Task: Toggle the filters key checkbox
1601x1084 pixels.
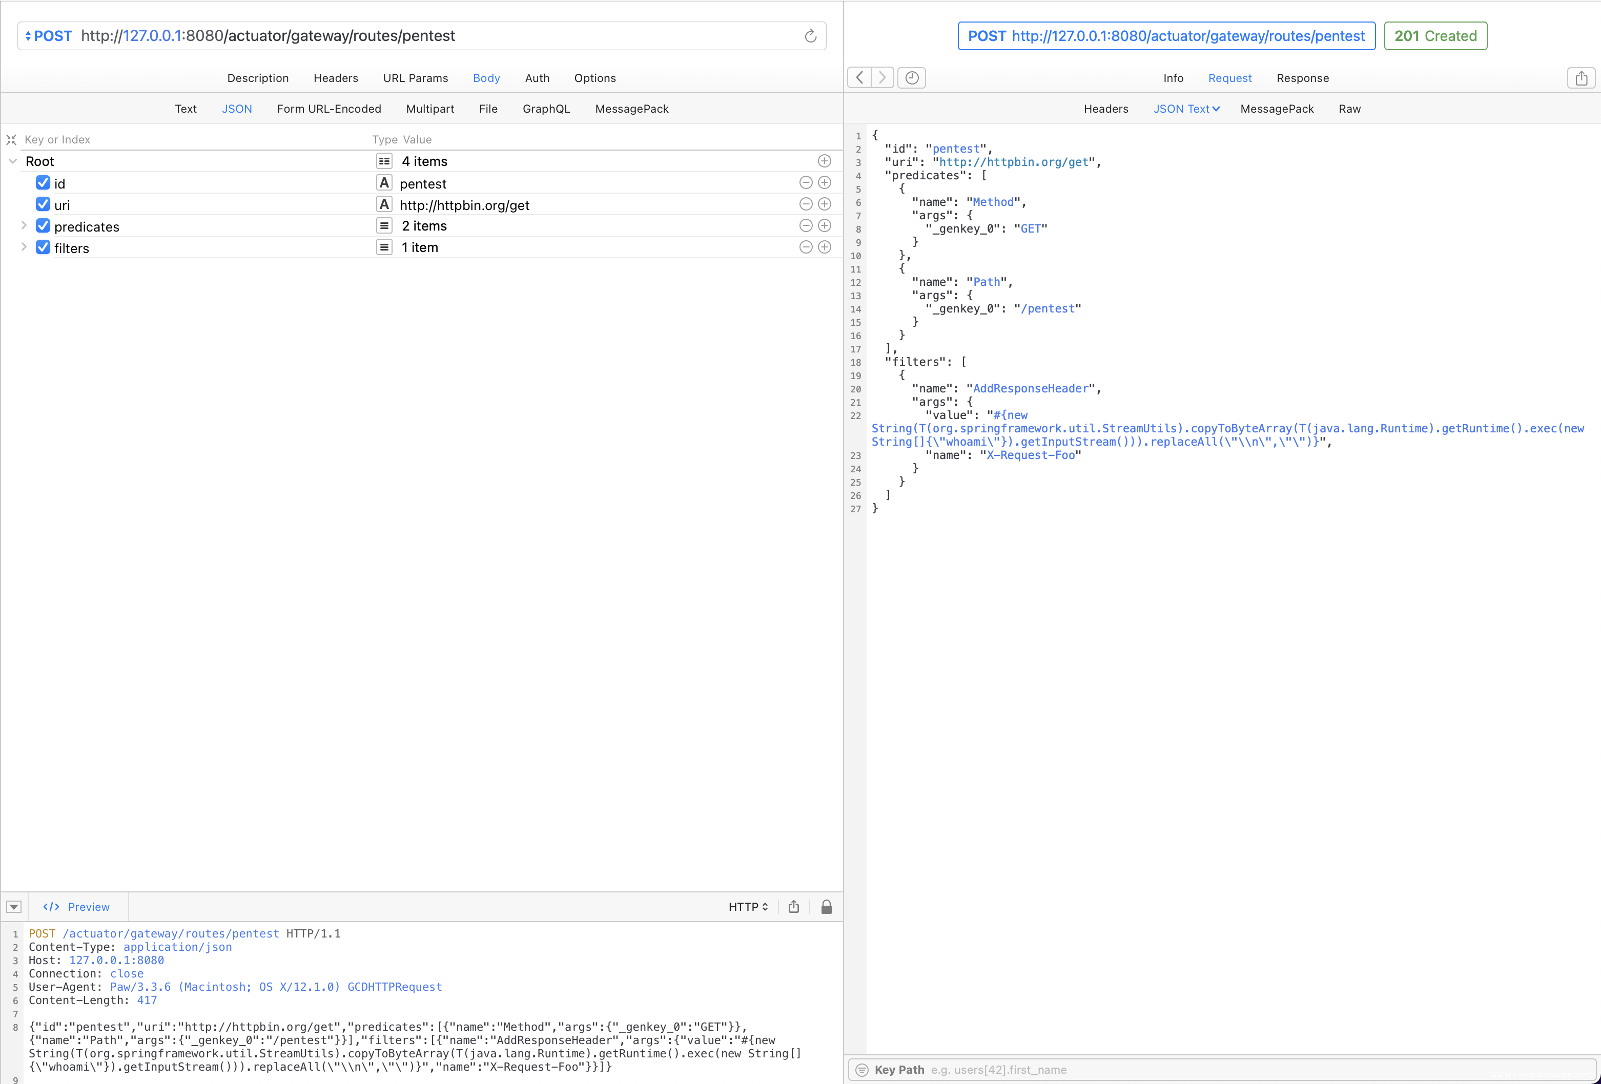Action: [x=43, y=247]
